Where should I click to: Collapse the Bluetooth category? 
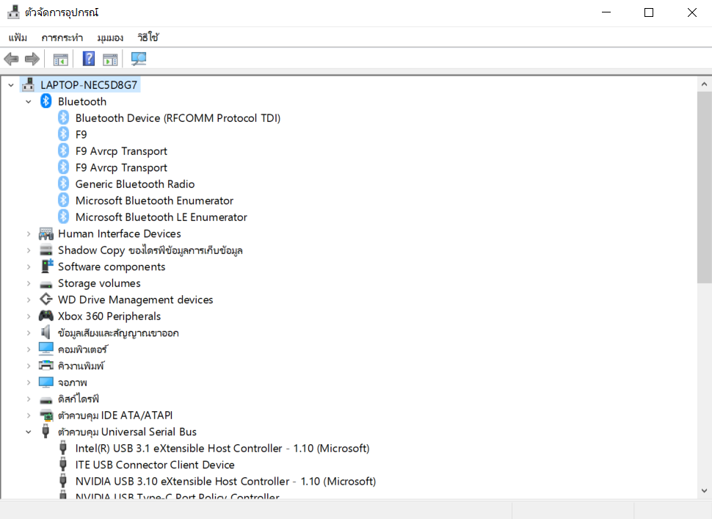[29, 101]
